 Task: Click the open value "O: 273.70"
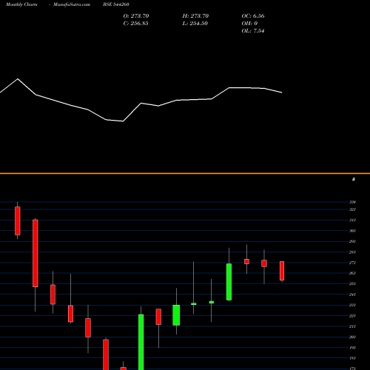136,16
